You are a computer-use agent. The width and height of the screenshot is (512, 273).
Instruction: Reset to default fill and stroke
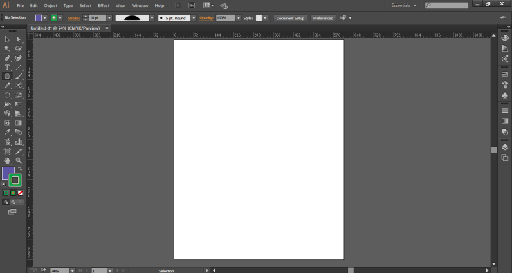coord(4,184)
